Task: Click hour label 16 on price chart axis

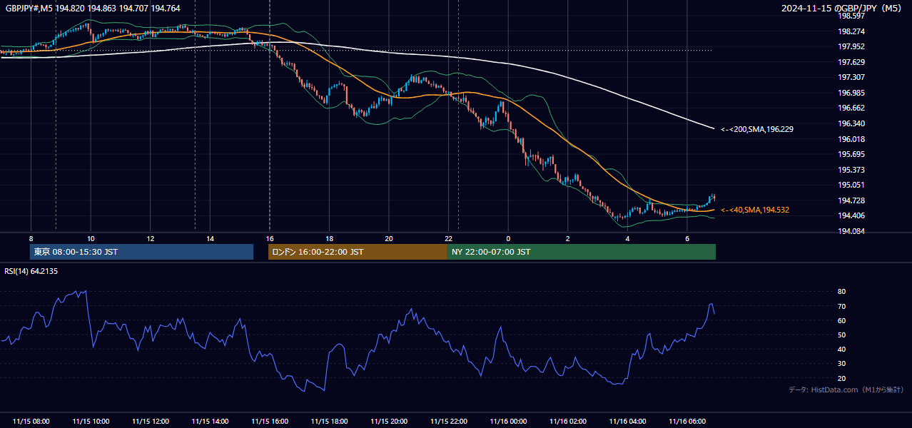Action: (270, 238)
